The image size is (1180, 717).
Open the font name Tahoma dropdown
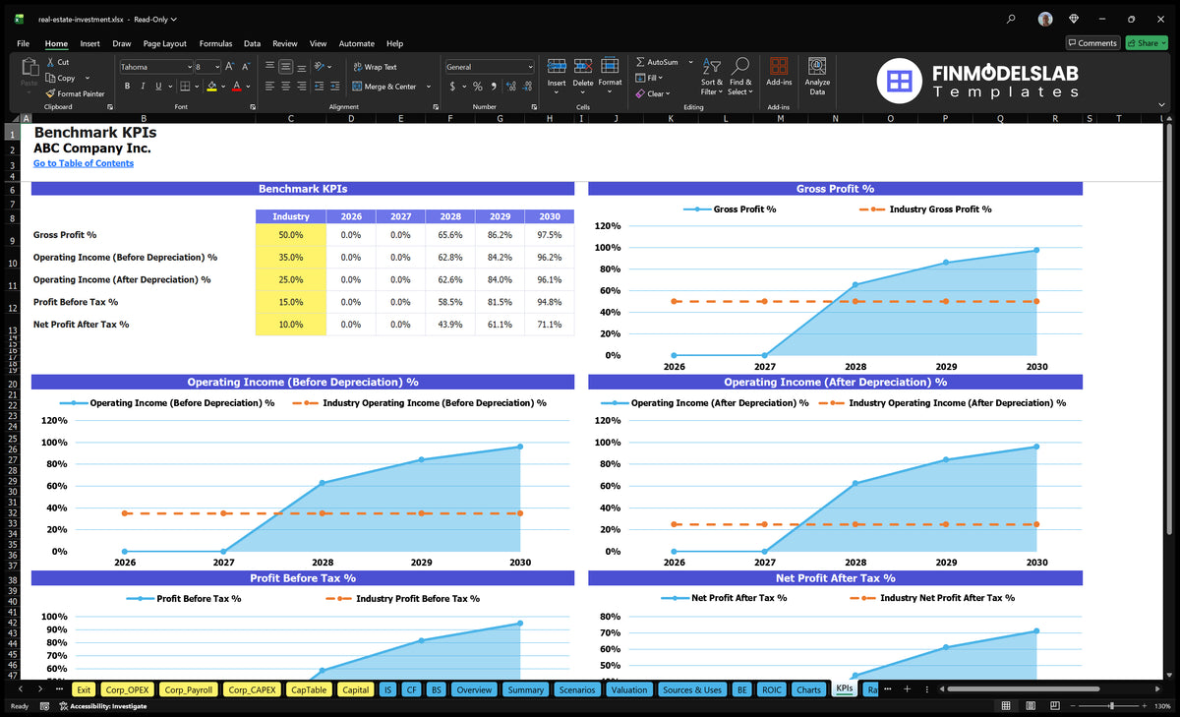pos(189,67)
